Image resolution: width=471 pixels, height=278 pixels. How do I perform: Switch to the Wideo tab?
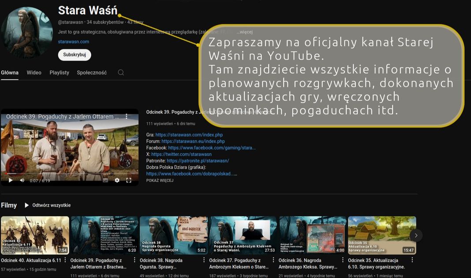point(34,73)
